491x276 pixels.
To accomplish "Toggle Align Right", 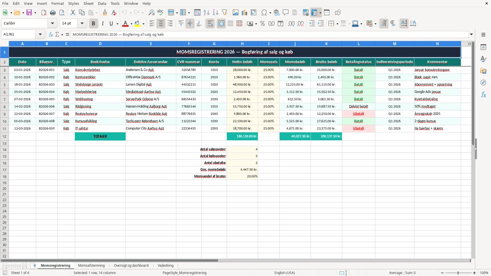I will (170, 24).
